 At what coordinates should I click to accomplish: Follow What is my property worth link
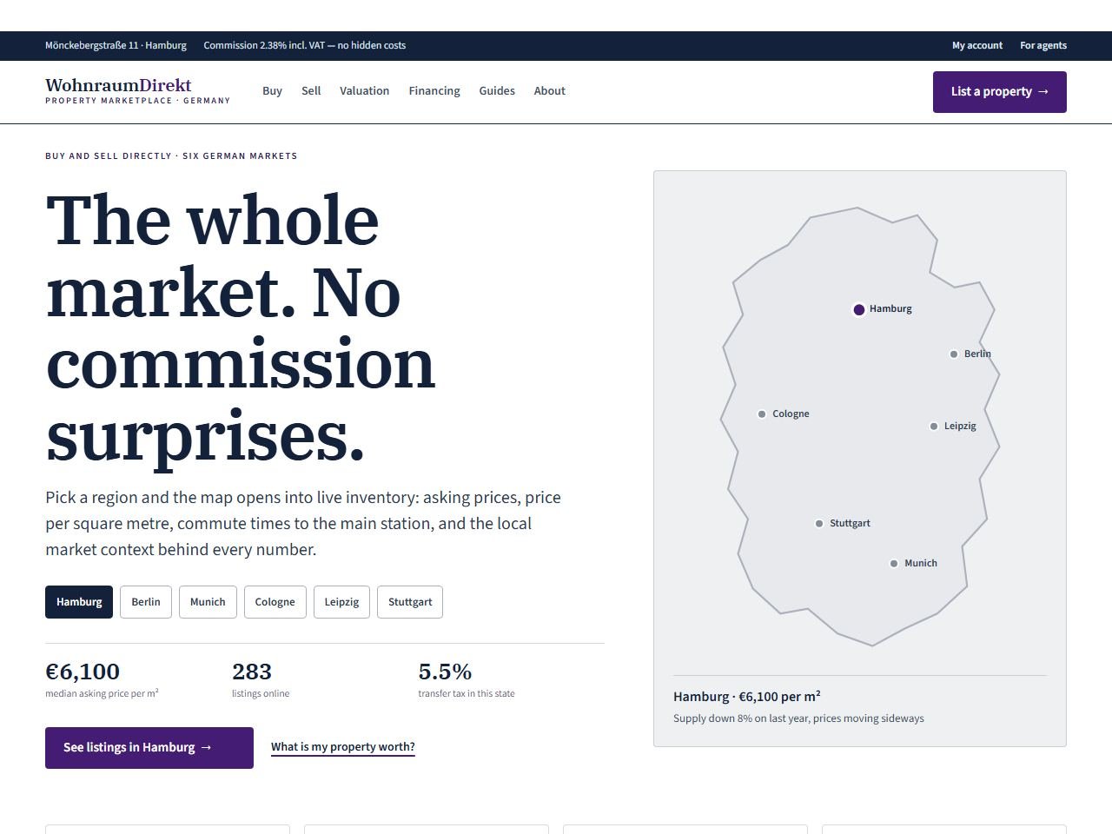point(343,747)
